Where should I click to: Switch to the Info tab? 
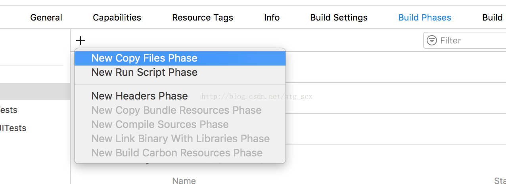pos(272,17)
